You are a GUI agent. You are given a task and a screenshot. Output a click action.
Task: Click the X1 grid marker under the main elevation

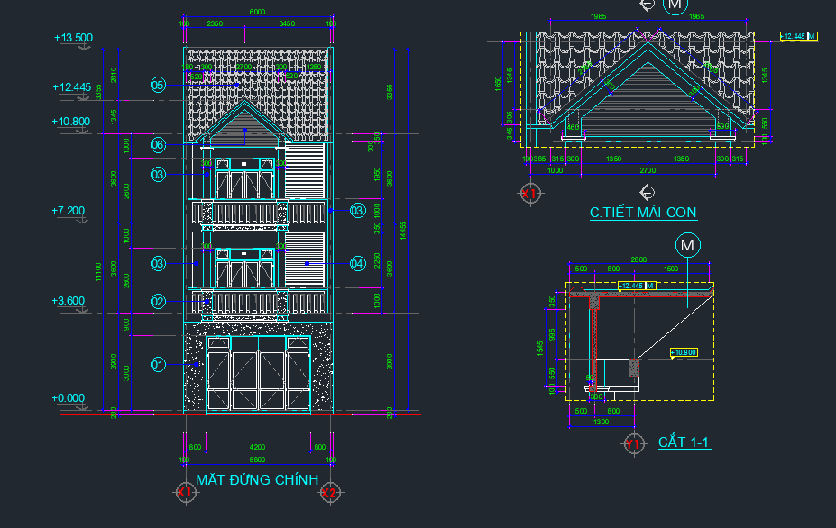pyautogui.click(x=184, y=492)
